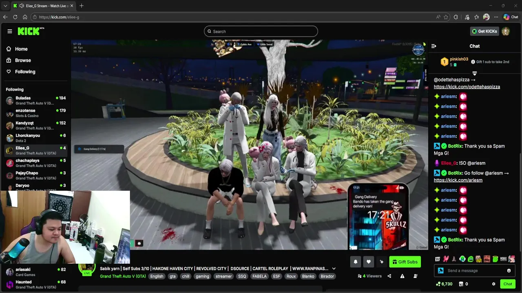This screenshot has height=293, width=522.
Task: Select the gta tag
Action: point(173,276)
